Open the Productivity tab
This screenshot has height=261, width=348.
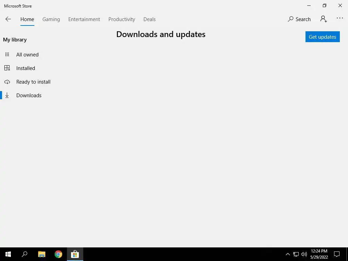click(x=122, y=19)
